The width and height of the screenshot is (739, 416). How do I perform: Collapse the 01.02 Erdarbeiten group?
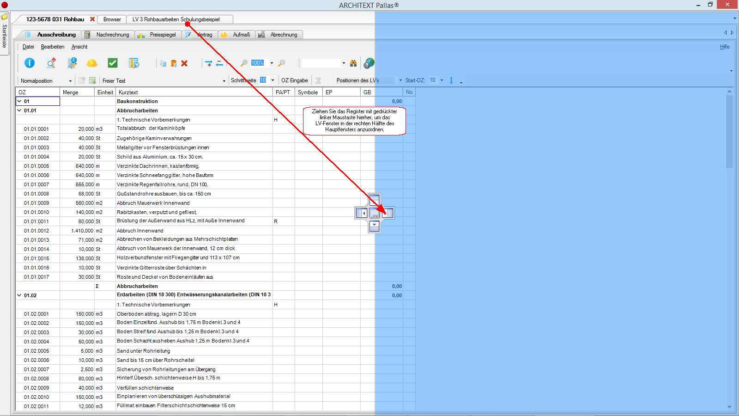19,295
